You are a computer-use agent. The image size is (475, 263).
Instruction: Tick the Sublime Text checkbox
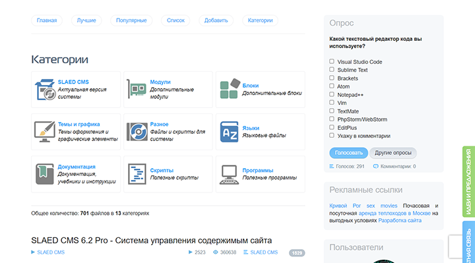coord(332,70)
